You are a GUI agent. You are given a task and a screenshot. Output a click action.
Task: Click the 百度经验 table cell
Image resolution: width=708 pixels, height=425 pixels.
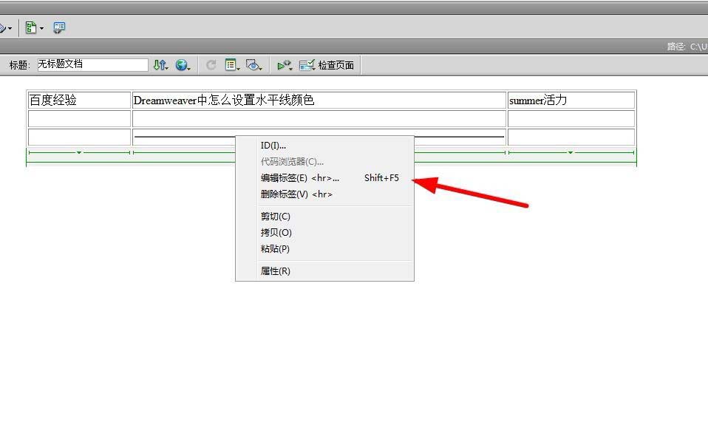[x=79, y=100]
